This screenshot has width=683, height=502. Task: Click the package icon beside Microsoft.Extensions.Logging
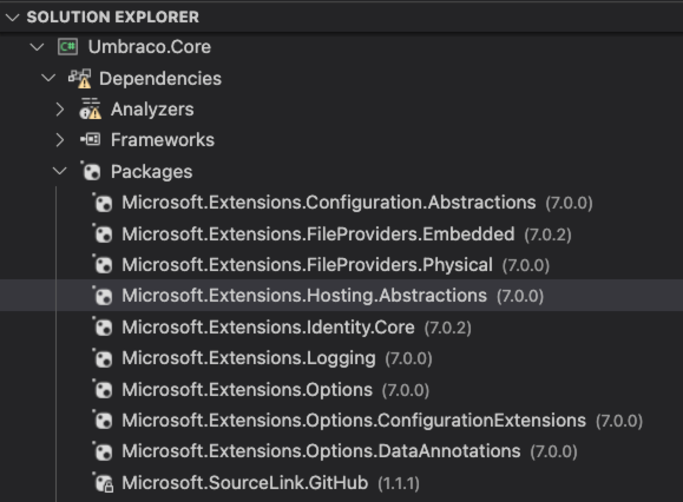pos(103,358)
